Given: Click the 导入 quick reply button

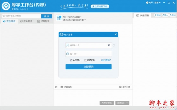Looking at the screenshot, I should (x=165, y=15).
